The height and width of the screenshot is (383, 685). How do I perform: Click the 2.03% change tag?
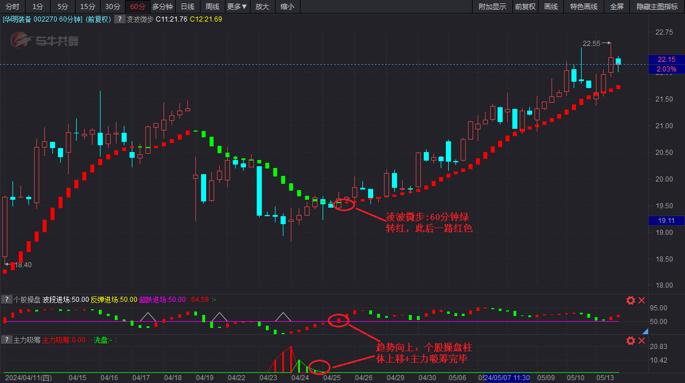tap(666, 69)
